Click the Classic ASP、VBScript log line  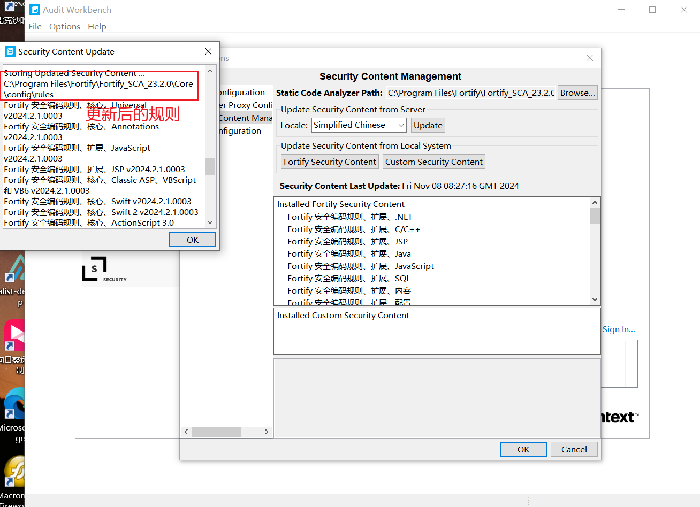pos(100,180)
